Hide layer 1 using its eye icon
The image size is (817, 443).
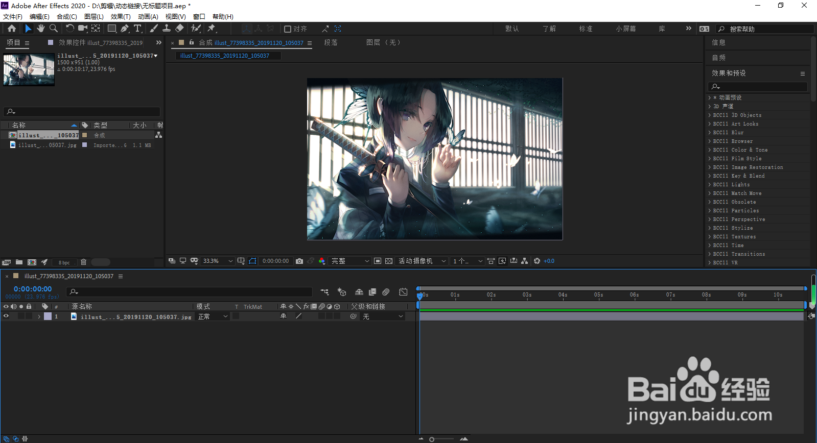click(6, 316)
